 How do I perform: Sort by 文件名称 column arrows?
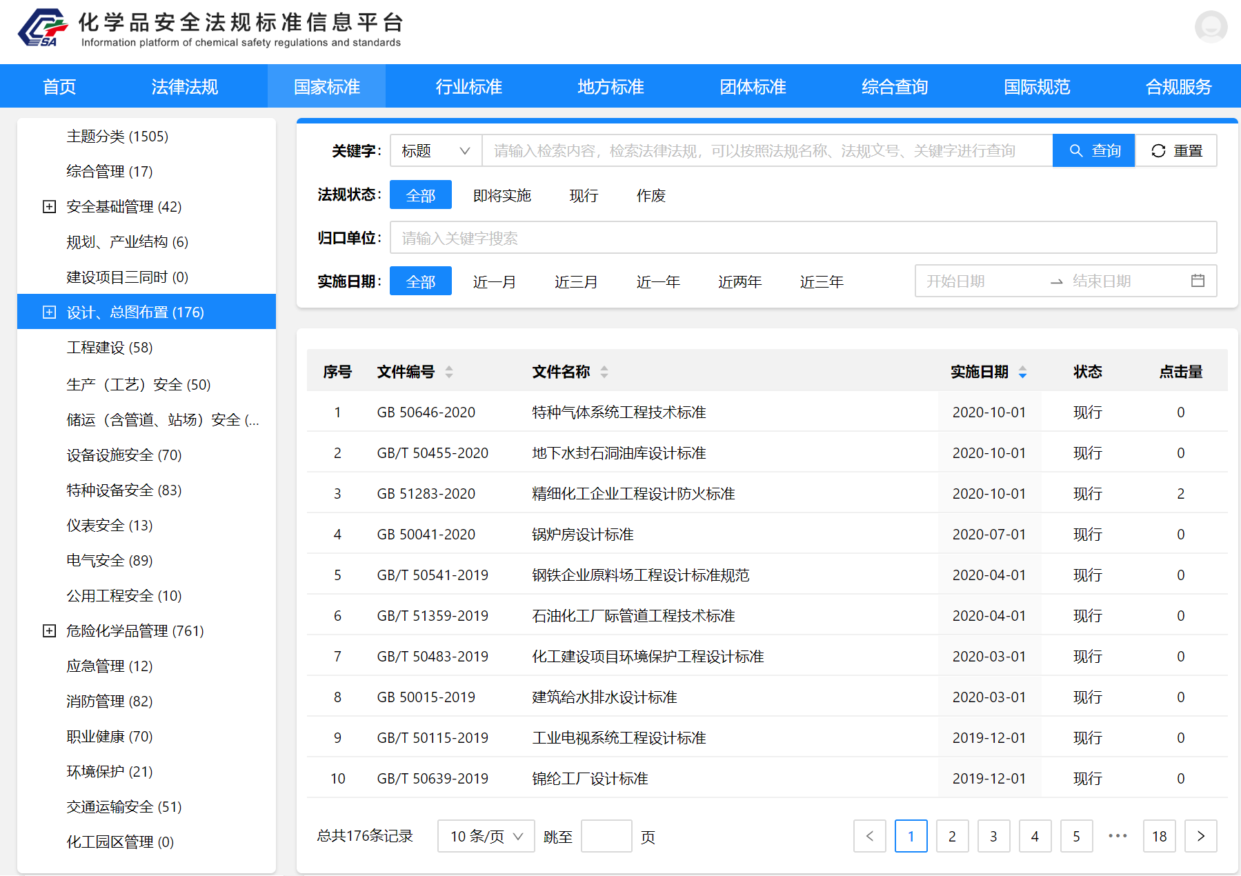604,372
